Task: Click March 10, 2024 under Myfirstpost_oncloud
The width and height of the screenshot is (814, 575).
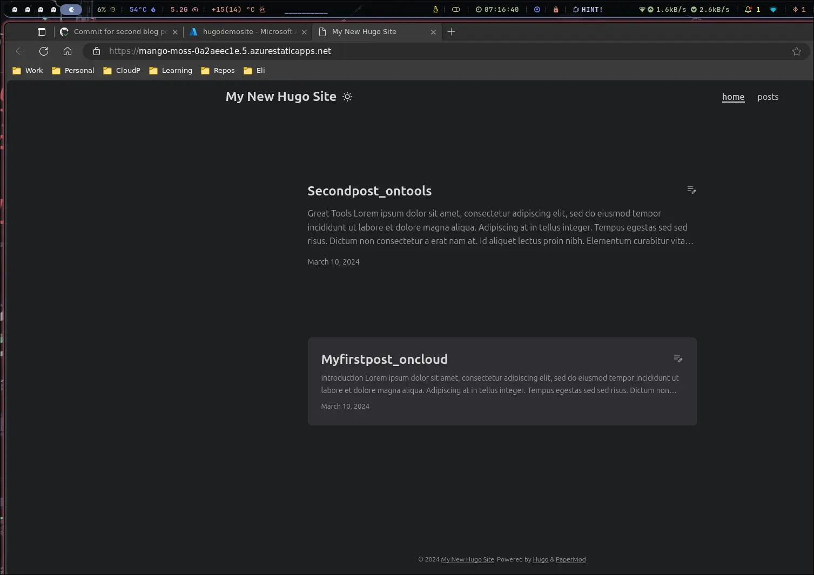Action: point(345,407)
